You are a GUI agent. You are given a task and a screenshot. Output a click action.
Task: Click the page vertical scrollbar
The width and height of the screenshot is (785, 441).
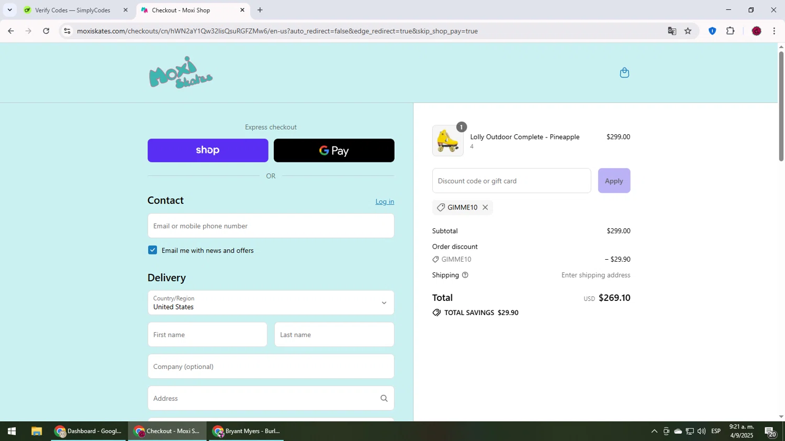coord(781,106)
